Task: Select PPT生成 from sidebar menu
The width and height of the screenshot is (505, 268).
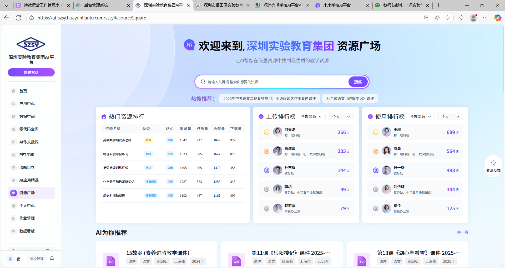Action: (x=27, y=155)
